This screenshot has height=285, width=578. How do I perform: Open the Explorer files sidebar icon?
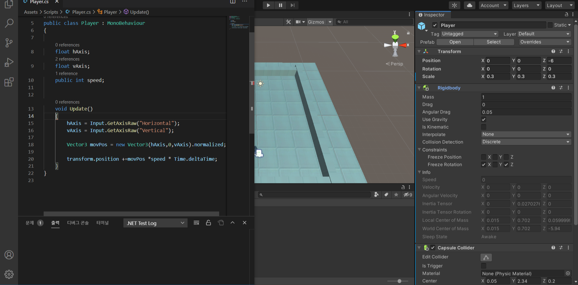pyautogui.click(x=9, y=4)
